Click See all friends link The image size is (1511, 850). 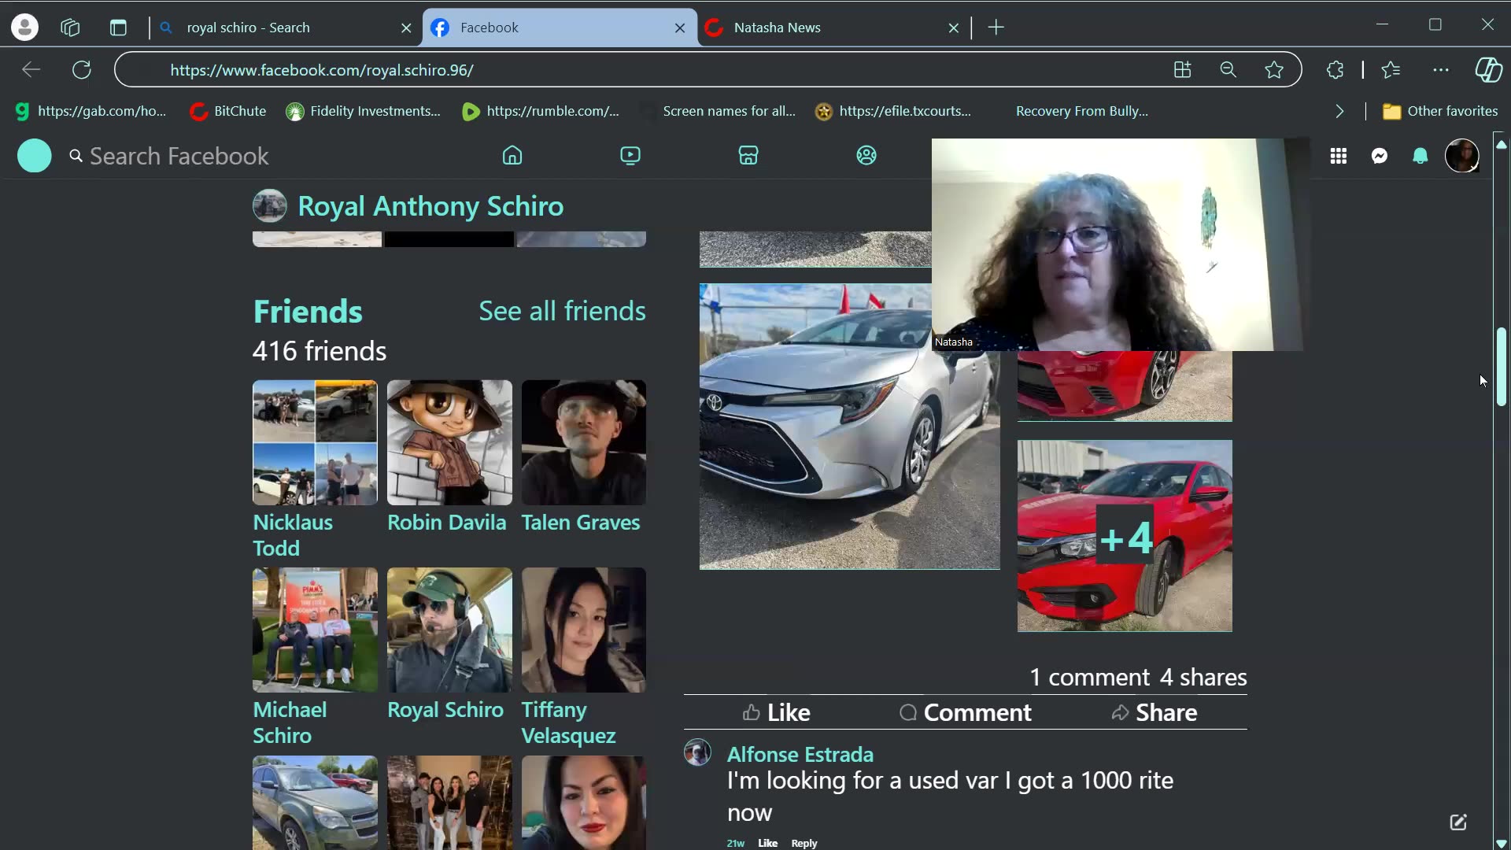click(562, 311)
